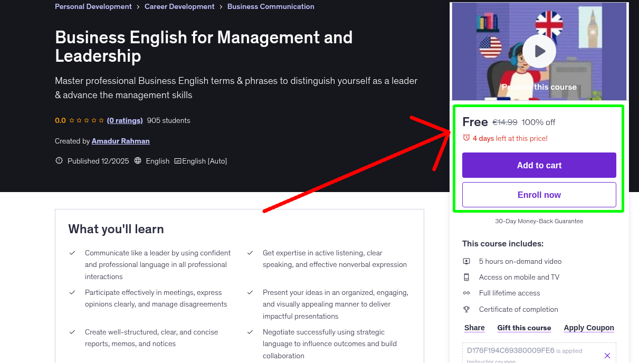Click the globe icon next to English
639x363 pixels.
click(x=137, y=161)
